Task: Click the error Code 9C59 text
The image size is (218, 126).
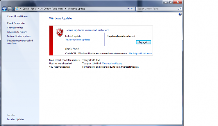Action: (x=71, y=53)
